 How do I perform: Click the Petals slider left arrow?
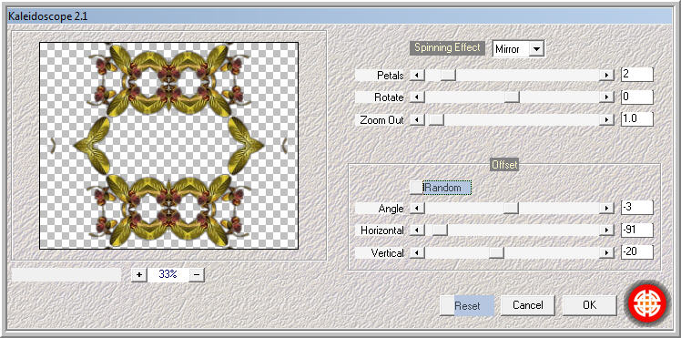[x=417, y=75]
